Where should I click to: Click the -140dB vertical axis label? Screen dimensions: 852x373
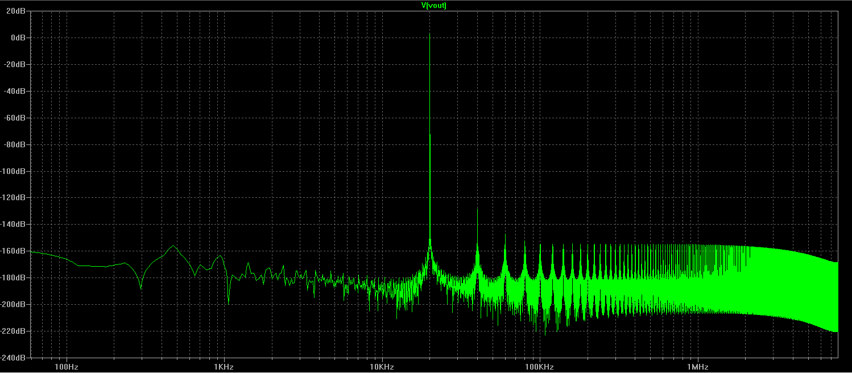click(14, 225)
